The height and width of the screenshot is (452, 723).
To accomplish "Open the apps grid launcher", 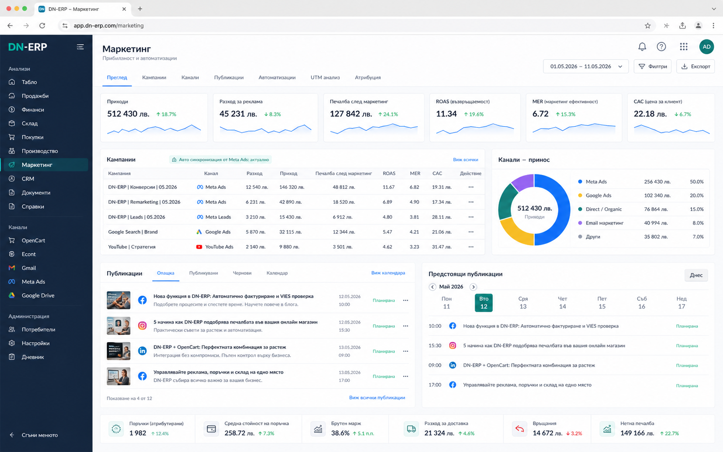I will point(683,46).
